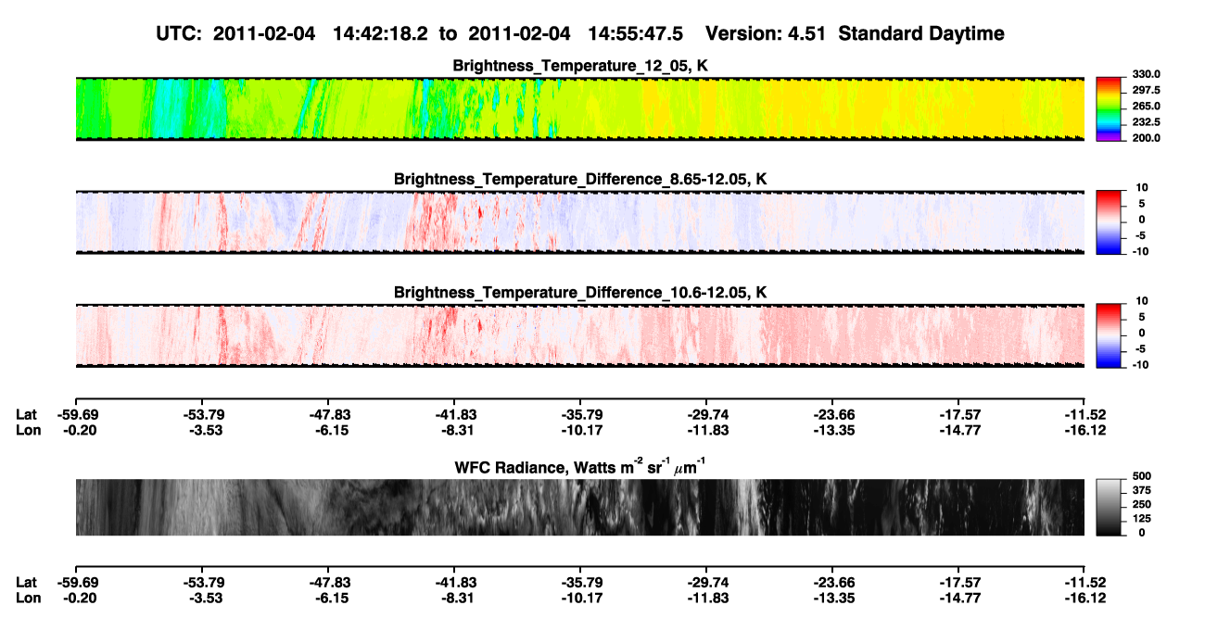The width and height of the screenshot is (1205, 618).
Task: Click longitude -10.17 on the axis under the WFC Radiance panel
Action: pyautogui.click(x=580, y=597)
